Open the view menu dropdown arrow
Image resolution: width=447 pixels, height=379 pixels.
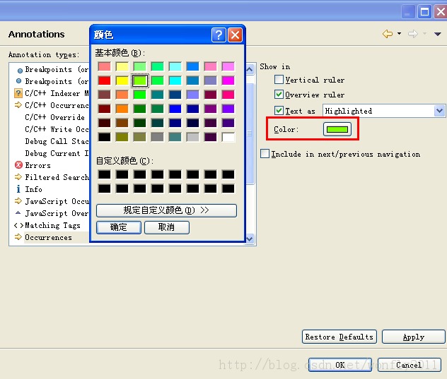point(439,34)
